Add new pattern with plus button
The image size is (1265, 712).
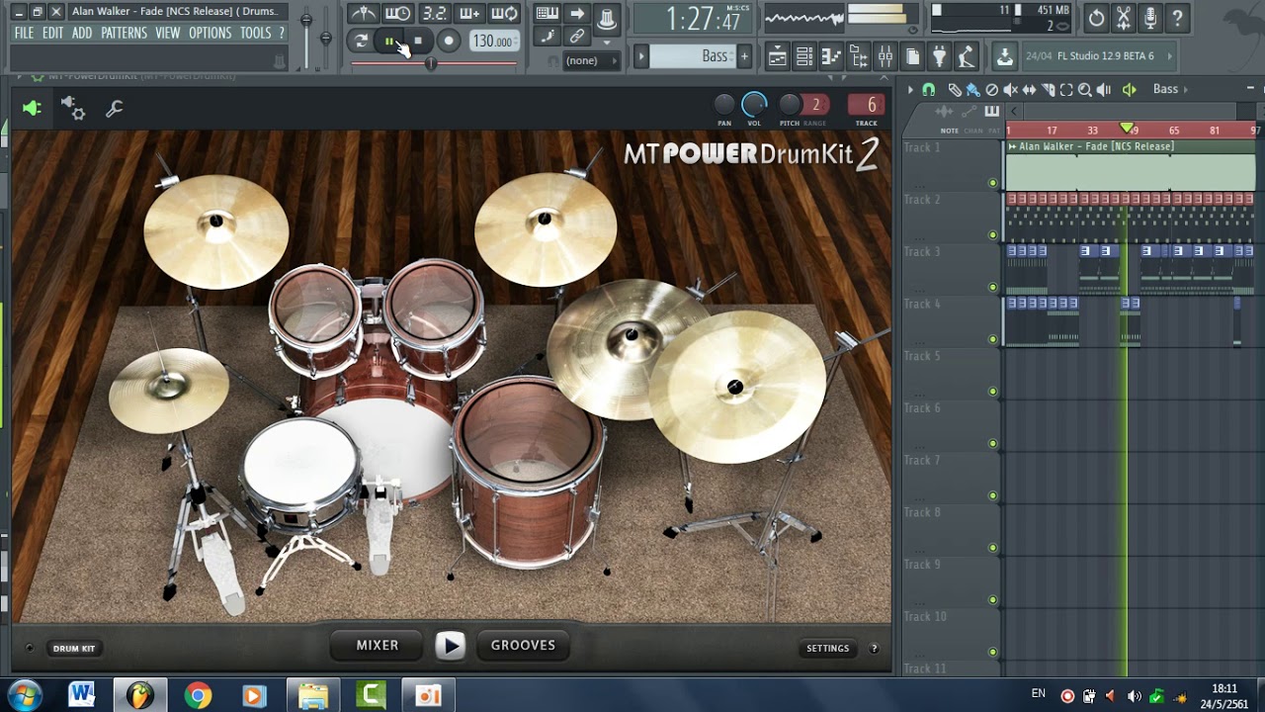(x=744, y=56)
